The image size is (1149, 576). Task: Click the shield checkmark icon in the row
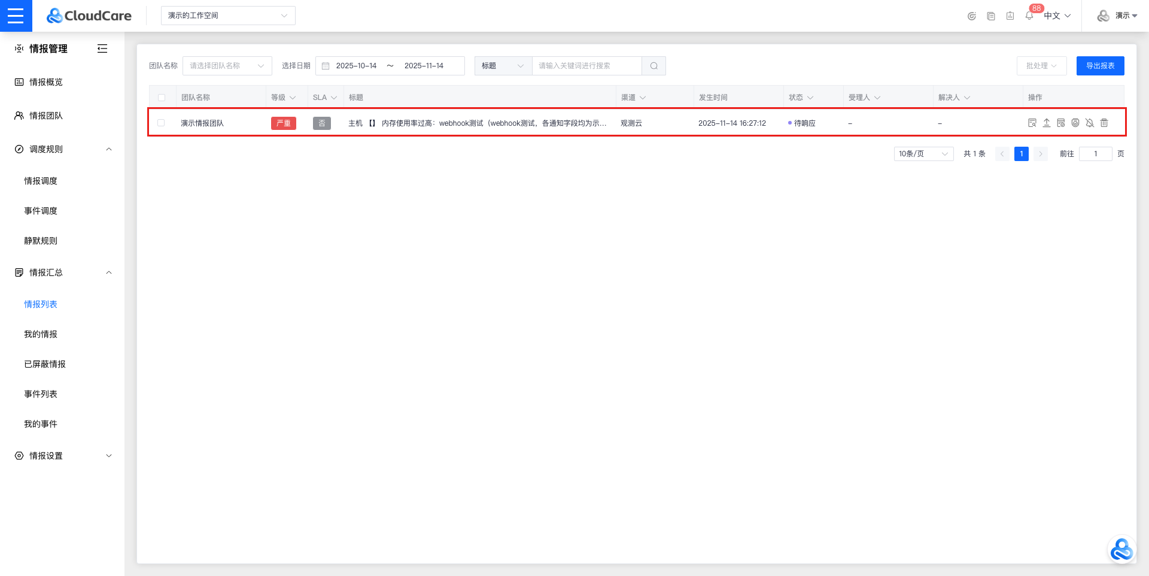[1075, 123]
